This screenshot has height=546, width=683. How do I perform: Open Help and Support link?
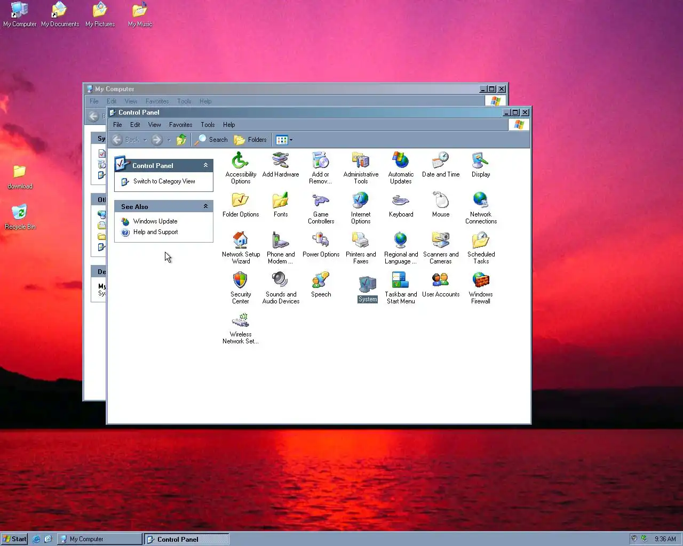(155, 232)
